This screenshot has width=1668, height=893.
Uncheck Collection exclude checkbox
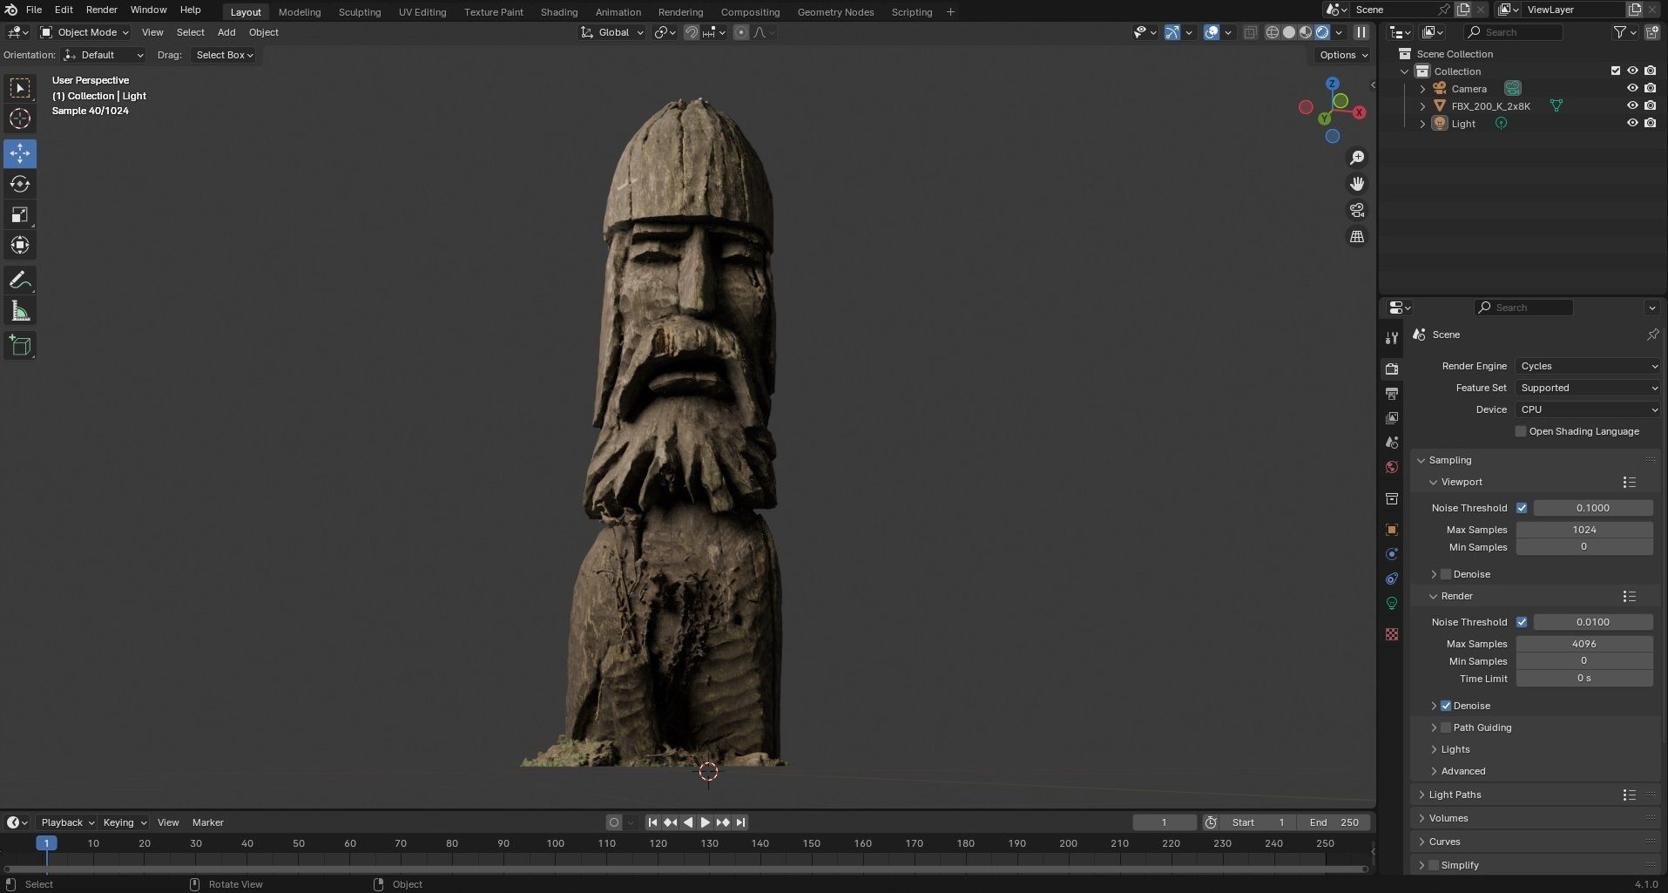pyautogui.click(x=1616, y=71)
